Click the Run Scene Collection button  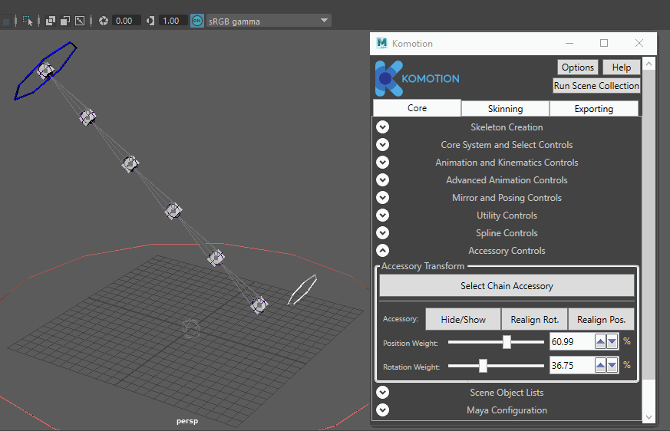[596, 85]
